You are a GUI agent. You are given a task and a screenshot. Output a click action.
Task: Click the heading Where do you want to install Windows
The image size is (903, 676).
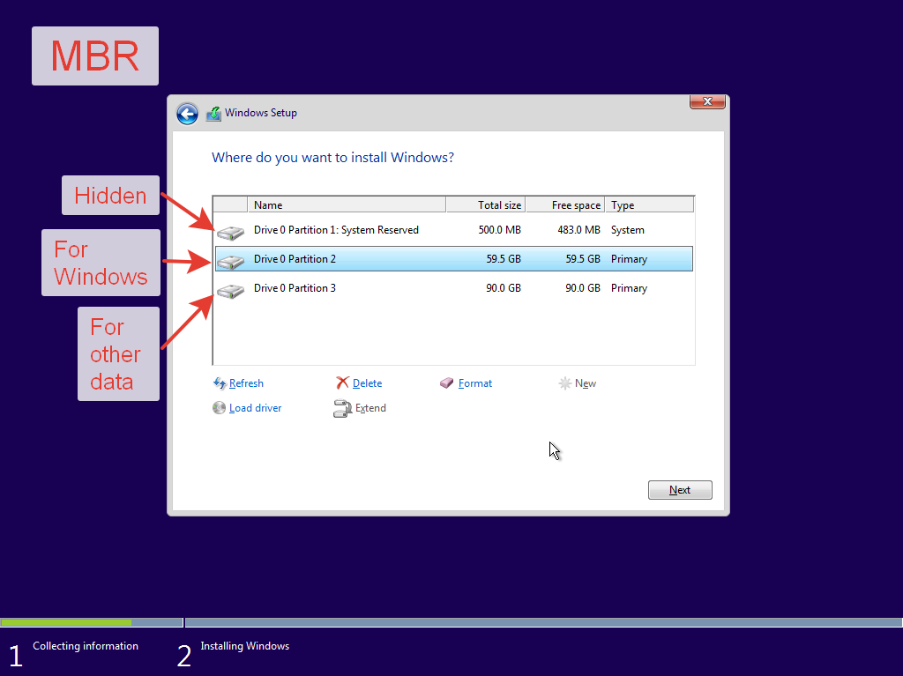click(x=332, y=158)
